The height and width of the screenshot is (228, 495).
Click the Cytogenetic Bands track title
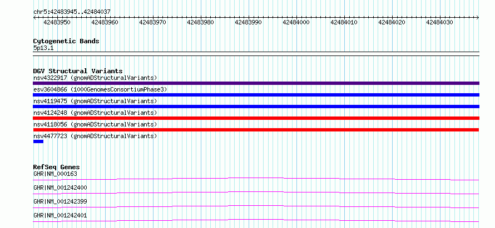(66, 41)
